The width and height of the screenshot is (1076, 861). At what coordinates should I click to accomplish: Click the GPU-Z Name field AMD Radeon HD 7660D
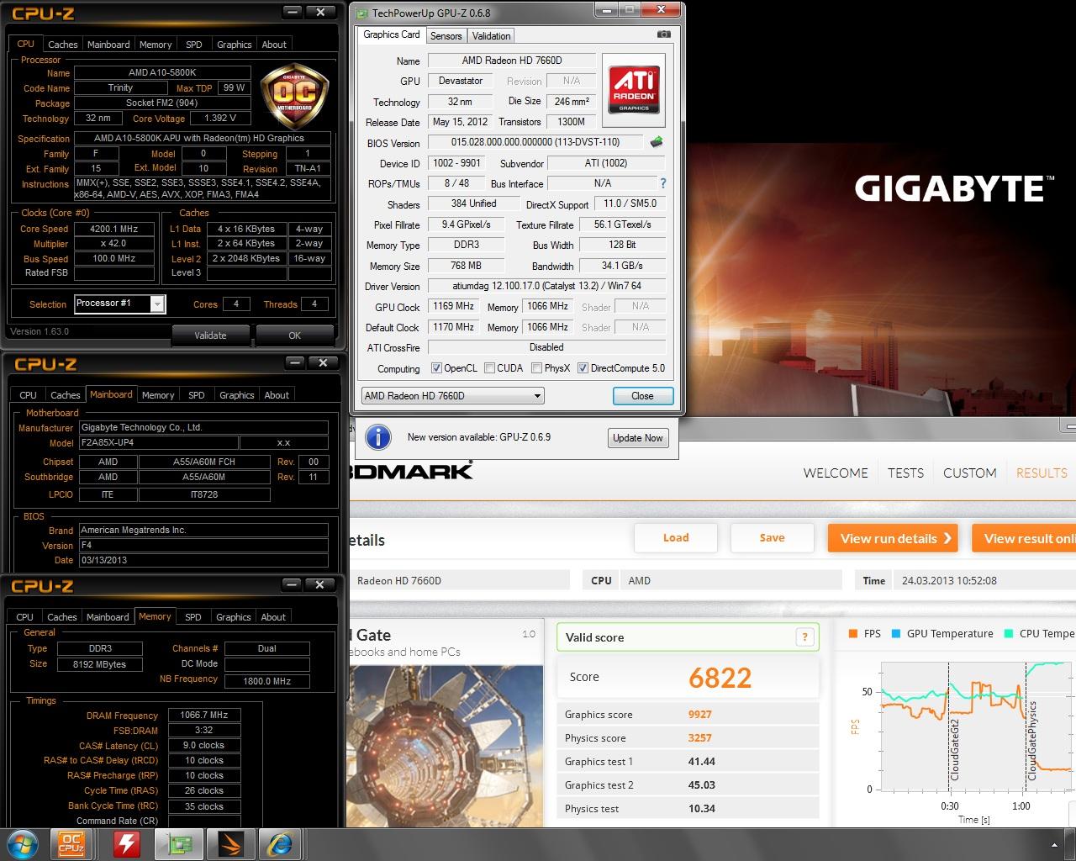tap(512, 61)
